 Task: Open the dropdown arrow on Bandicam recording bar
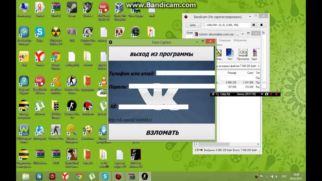[x=262, y=94]
